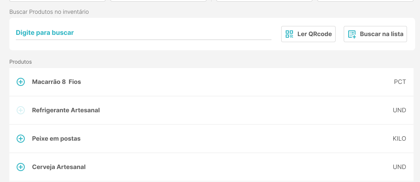Click the faded plus icon beside Refrigerante Artesanal
420x182 pixels.
click(21, 110)
